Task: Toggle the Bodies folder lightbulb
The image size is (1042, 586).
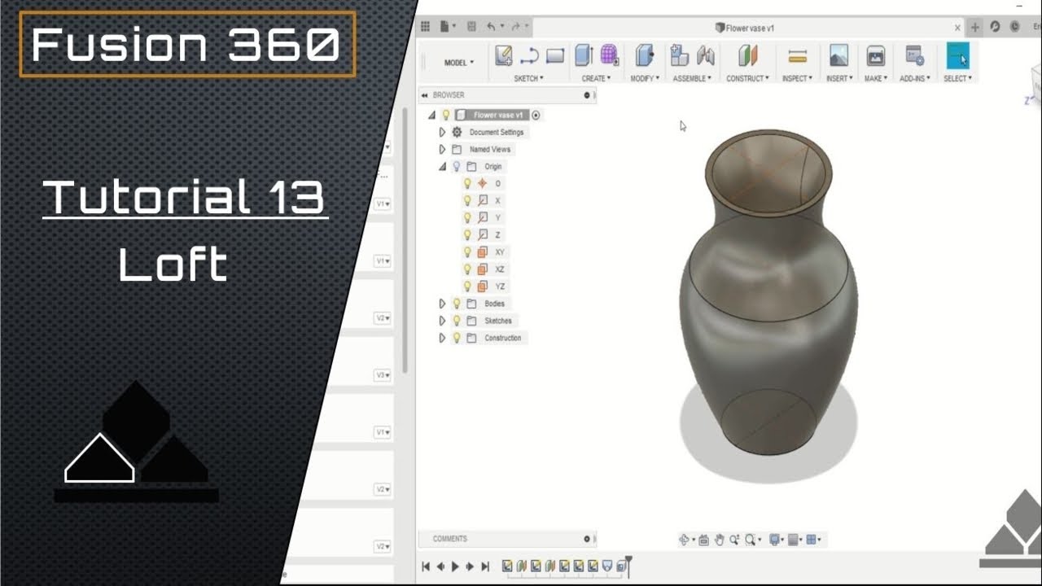Action: (x=457, y=304)
